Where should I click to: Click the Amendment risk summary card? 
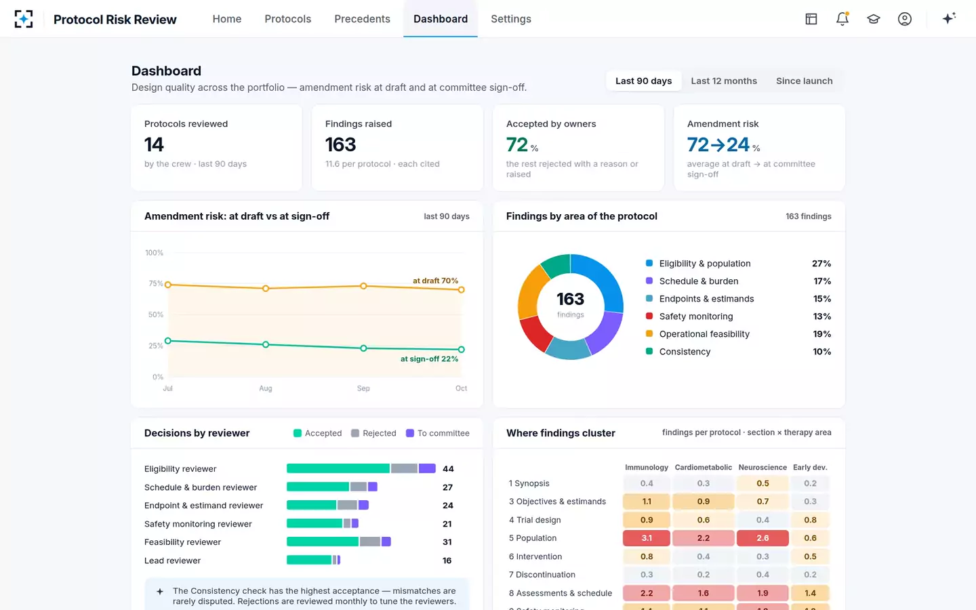click(x=759, y=148)
